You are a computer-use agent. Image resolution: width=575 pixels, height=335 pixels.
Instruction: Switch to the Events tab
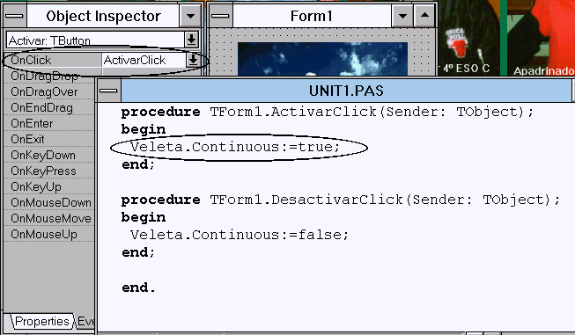[x=85, y=322]
